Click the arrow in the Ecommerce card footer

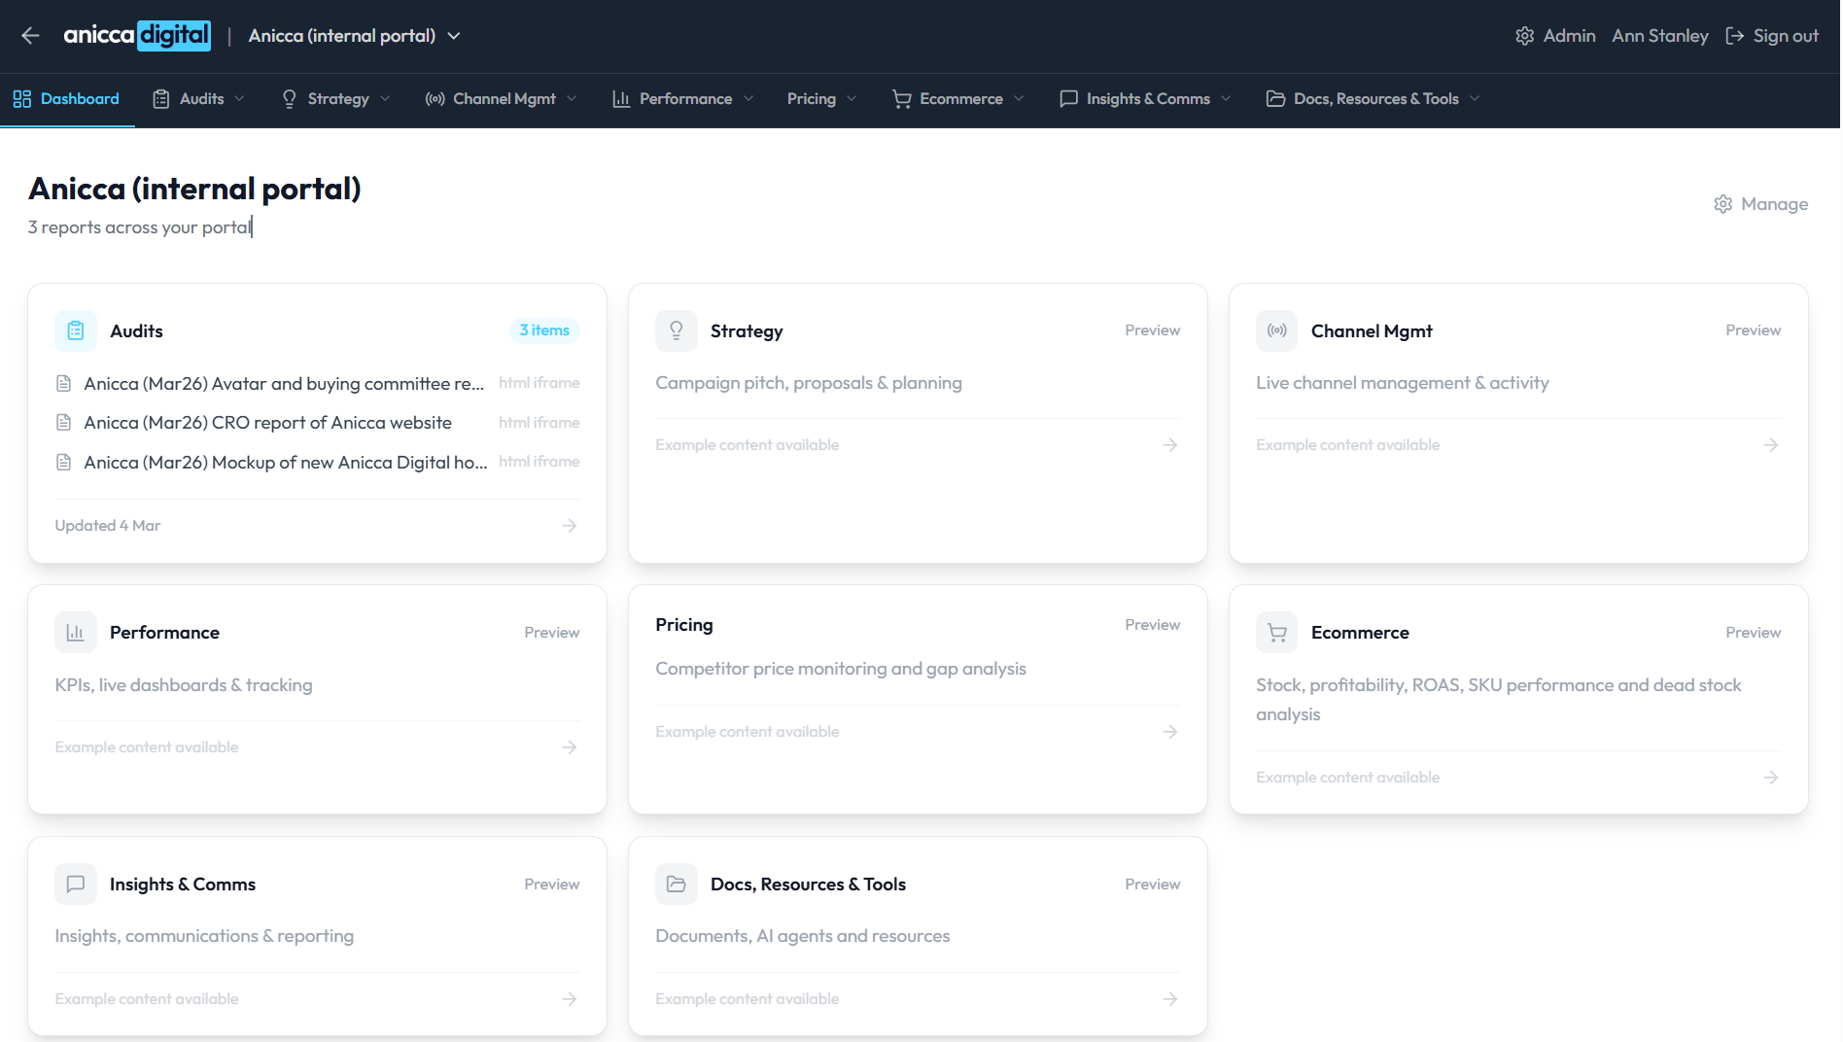coord(1771,778)
